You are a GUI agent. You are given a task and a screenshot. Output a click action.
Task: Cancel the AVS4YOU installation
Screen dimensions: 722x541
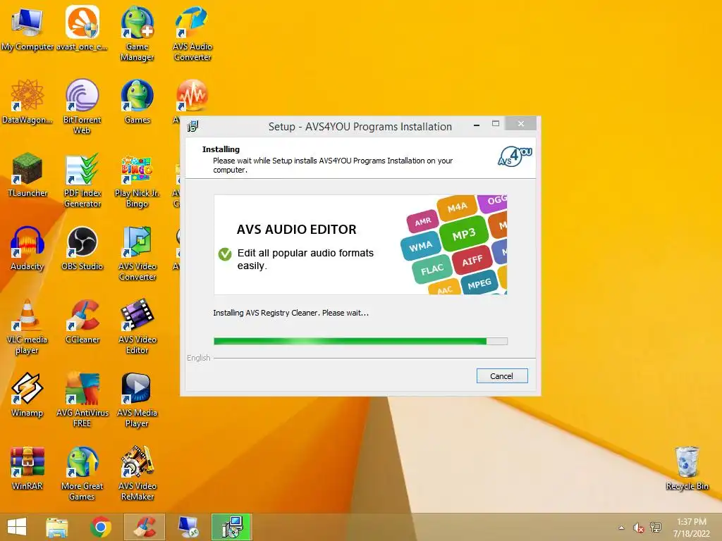502,376
